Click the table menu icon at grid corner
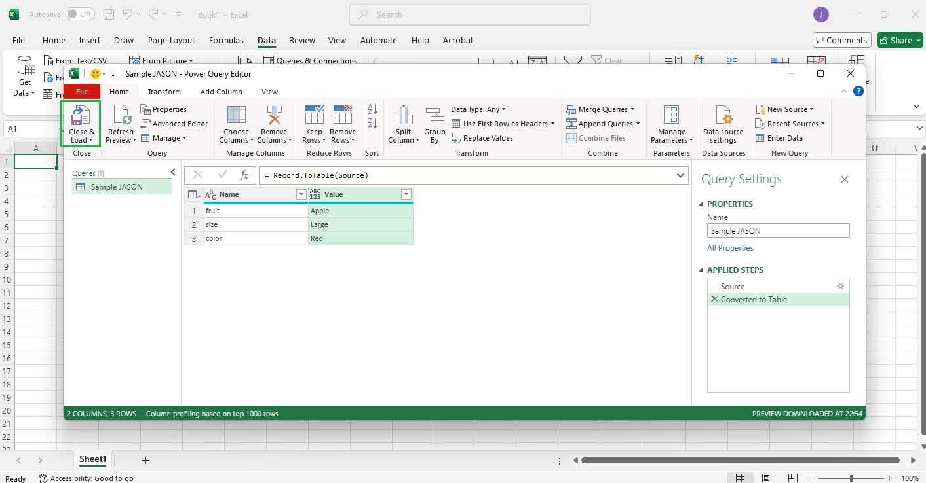Screen dimensions: 926x483 pos(193,194)
